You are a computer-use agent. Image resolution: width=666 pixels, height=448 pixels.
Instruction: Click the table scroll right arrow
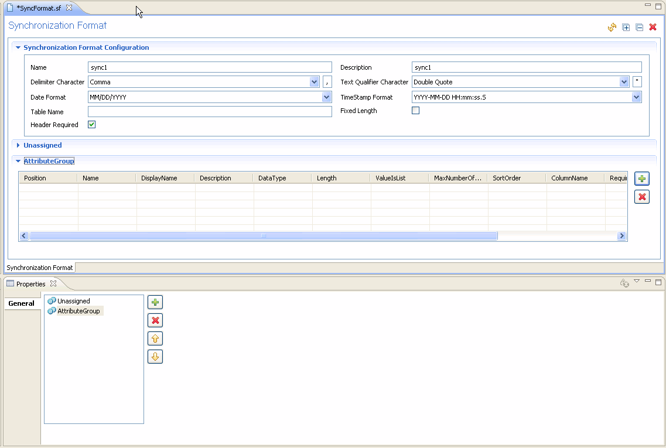622,235
